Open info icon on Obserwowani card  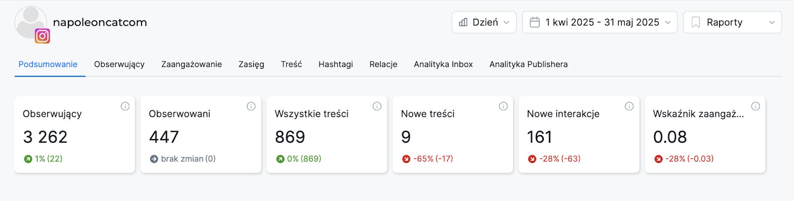pyautogui.click(x=251, y=106)
